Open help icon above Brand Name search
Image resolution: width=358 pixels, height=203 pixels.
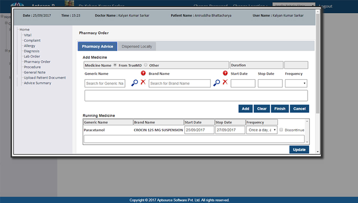click(x=225, y=73)
